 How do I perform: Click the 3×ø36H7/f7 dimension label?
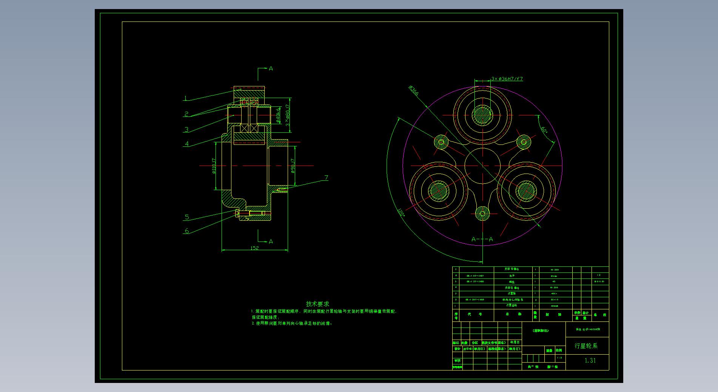coord(507,79)
